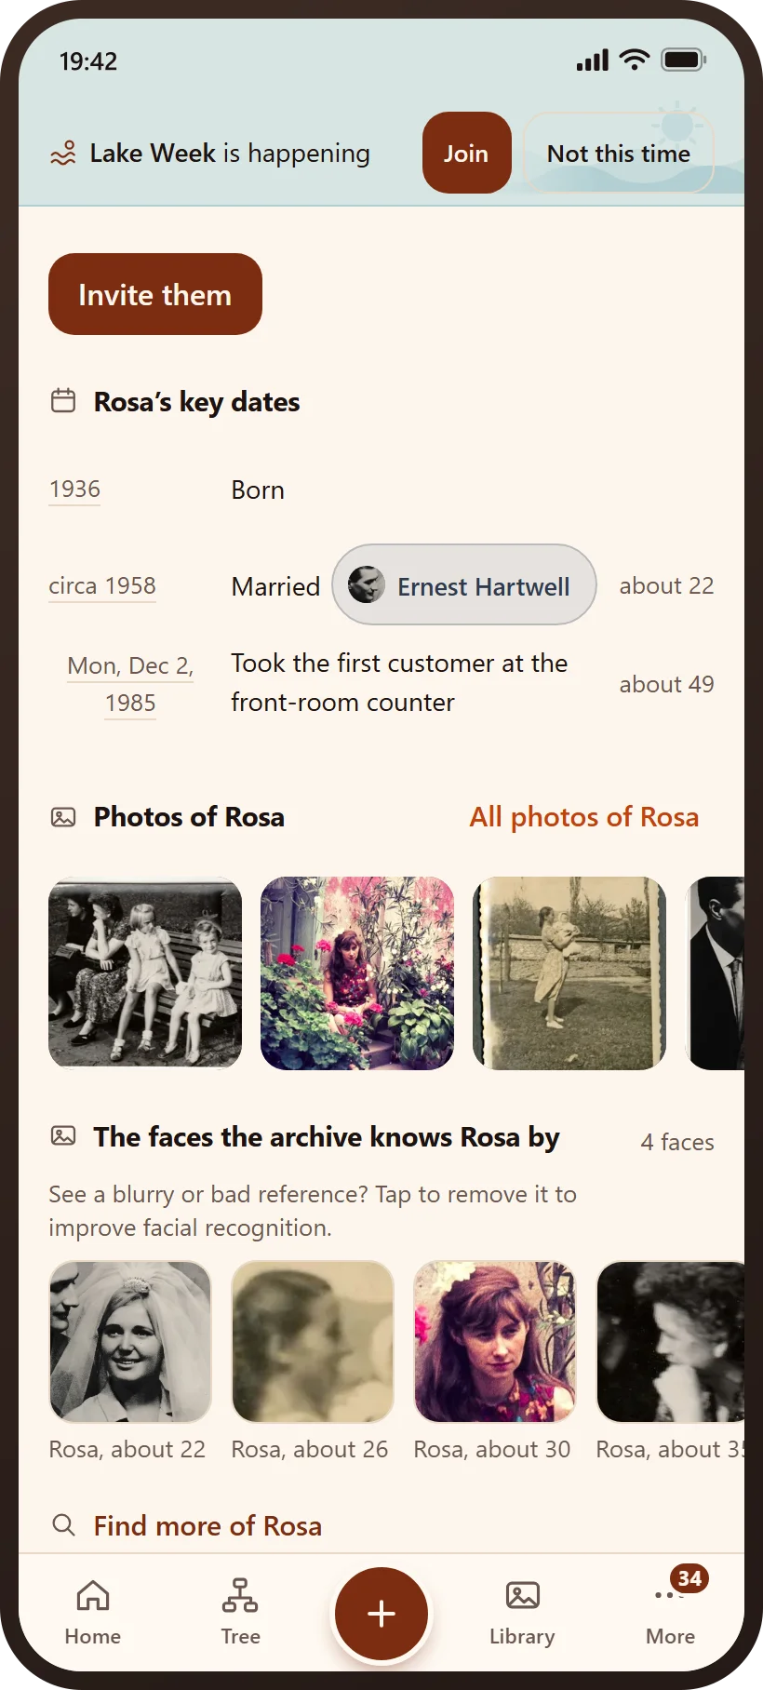Select the dark fourth Rosa face thumbnail
Image resolution: width=763 pixels, height=1690 pixels.
point(670,1342)
